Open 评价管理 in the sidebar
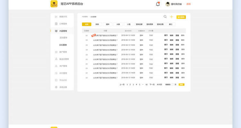This screenshot has width=241, height=128. point(63,73)
